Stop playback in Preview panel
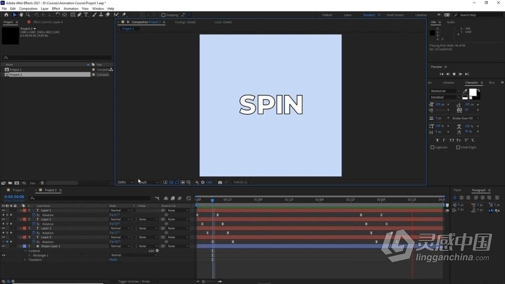The height and width of the screenshot is (284, 505). pos(454,74)
